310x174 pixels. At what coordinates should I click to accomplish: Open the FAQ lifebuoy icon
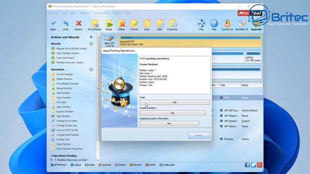(201, 24)
